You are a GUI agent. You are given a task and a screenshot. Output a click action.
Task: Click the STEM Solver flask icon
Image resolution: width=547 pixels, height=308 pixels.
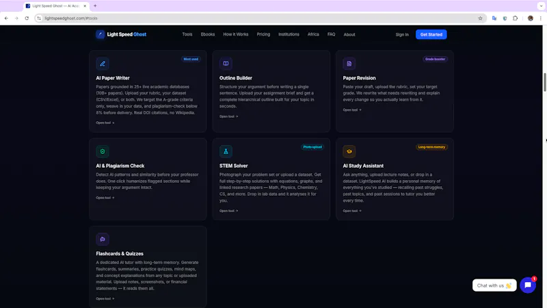click(x=226, y=151)
